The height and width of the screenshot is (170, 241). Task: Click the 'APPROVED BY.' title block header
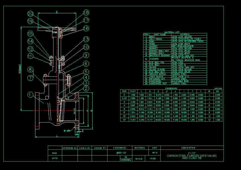pyautogui.click(x=70, y=148)
